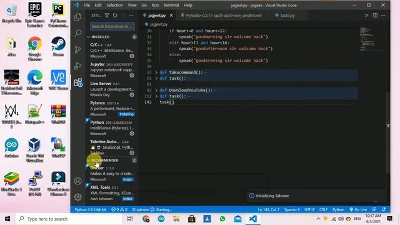
Task: Open errors and warnings count in status bar
Action: (119, 209)
